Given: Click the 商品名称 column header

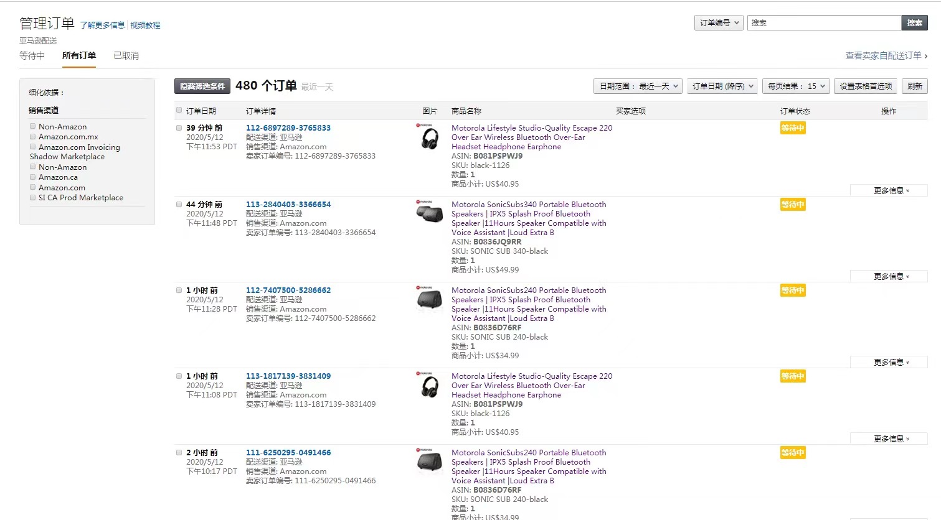Looking at the screenshot, I should click(466, 111).
